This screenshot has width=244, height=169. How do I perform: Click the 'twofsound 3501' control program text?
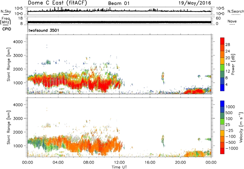click(x=44, y=30)
